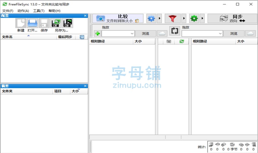Open the 动作(A) menu
Screen dimensions: 258x153
(23, 11)
